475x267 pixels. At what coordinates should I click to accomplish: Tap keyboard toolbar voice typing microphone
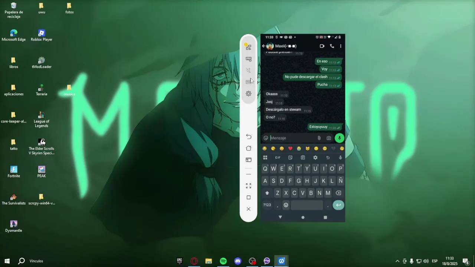tap(340, 158)
